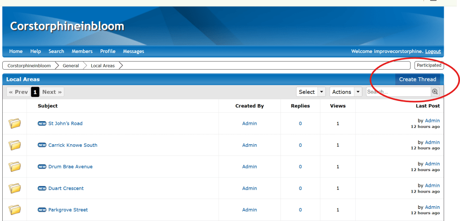Open Search in the navigation bar

point(56,51)
